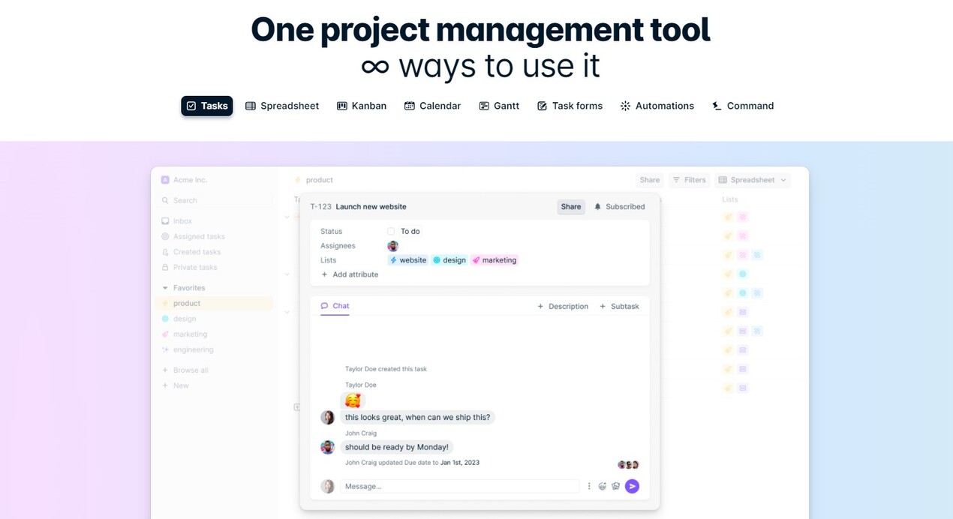The image size is (953, 519).
Task: Click Share button in task header
Action: (x=570, y=207)
